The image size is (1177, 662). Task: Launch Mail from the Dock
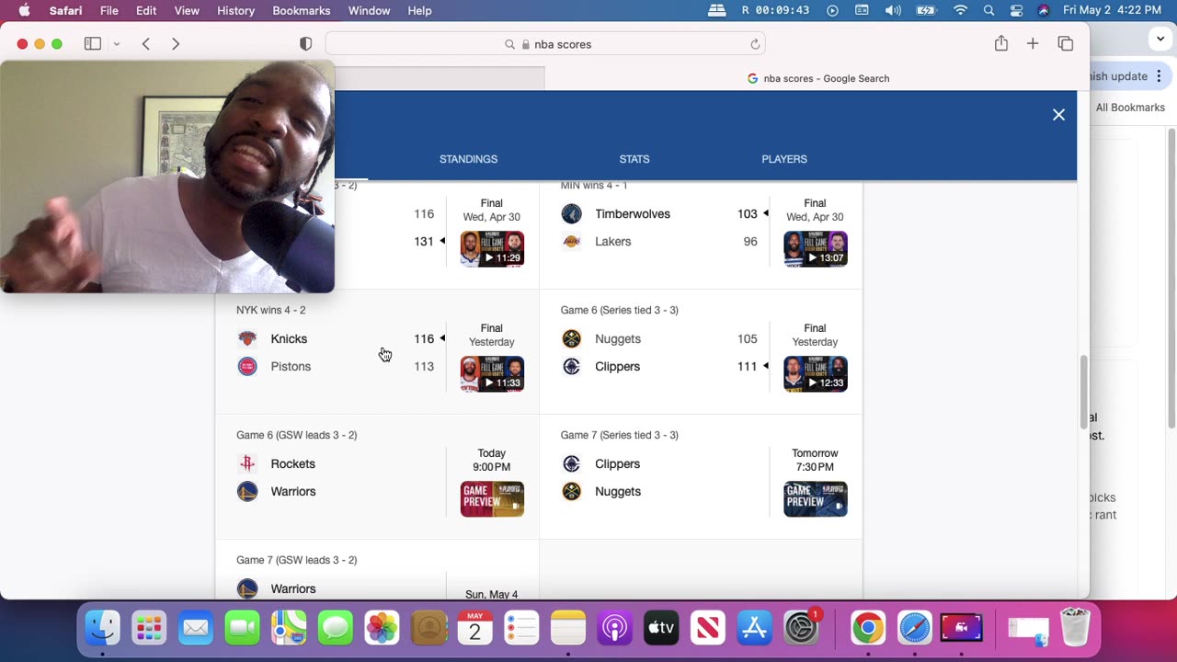click(x=196, y=628)
